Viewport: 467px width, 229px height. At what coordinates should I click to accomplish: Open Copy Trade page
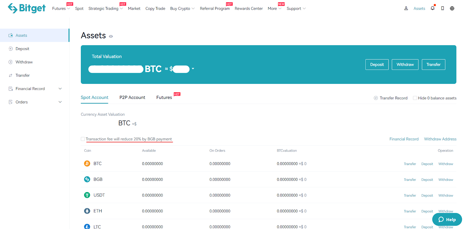[x=155, y=8]
